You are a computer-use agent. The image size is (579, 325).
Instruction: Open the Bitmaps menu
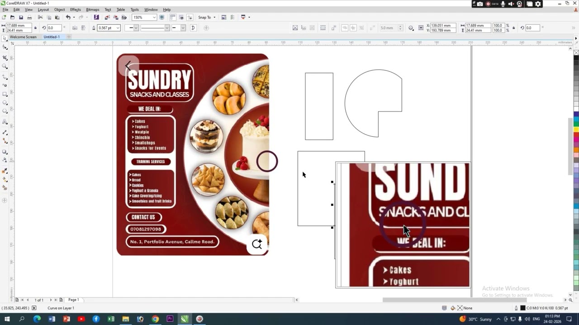(92, 9)
